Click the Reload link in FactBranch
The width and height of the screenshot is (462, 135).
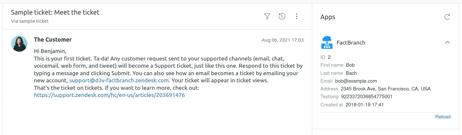443,117
